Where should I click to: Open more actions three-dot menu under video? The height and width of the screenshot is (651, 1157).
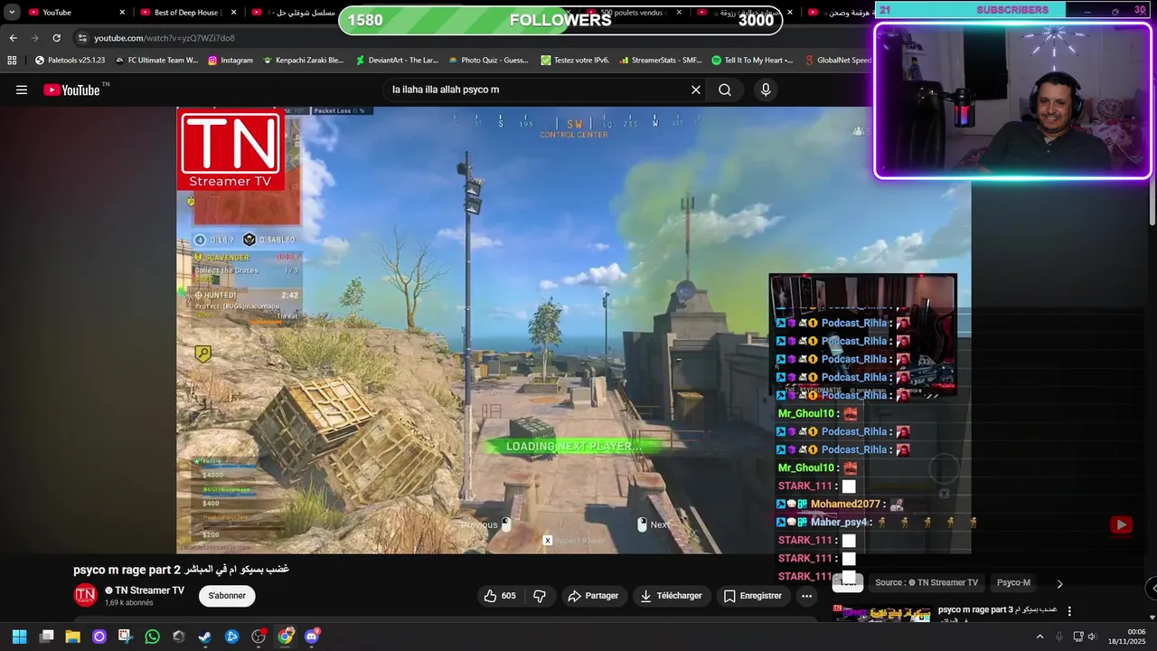click(806, 596)
